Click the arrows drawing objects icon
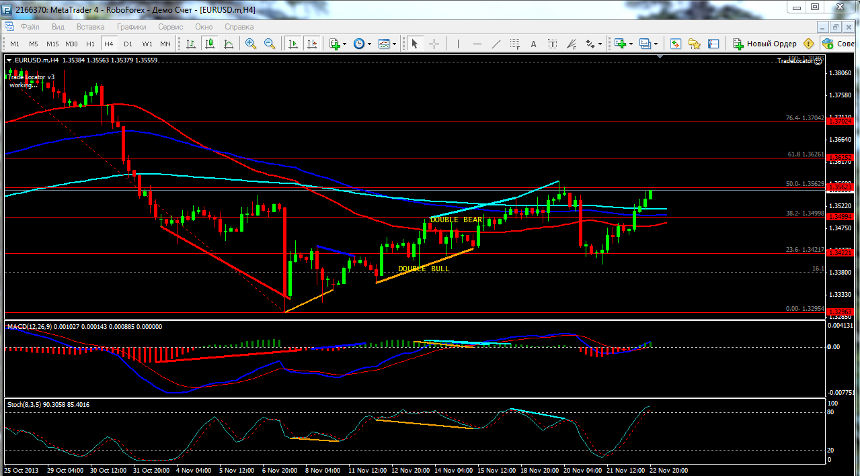 click(590, 44)
